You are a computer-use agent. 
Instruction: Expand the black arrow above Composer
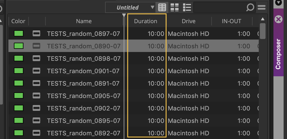coord(279,3)
